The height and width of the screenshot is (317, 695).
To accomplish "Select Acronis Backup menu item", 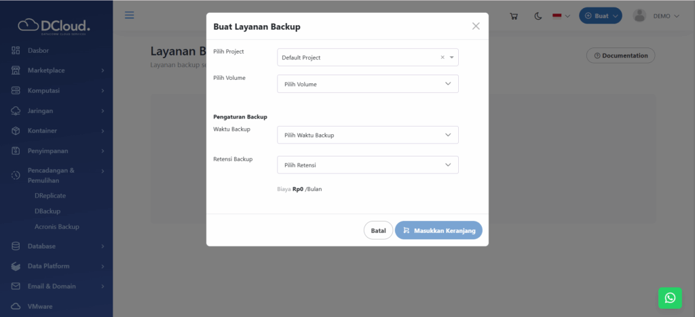I will pos(57,226).
